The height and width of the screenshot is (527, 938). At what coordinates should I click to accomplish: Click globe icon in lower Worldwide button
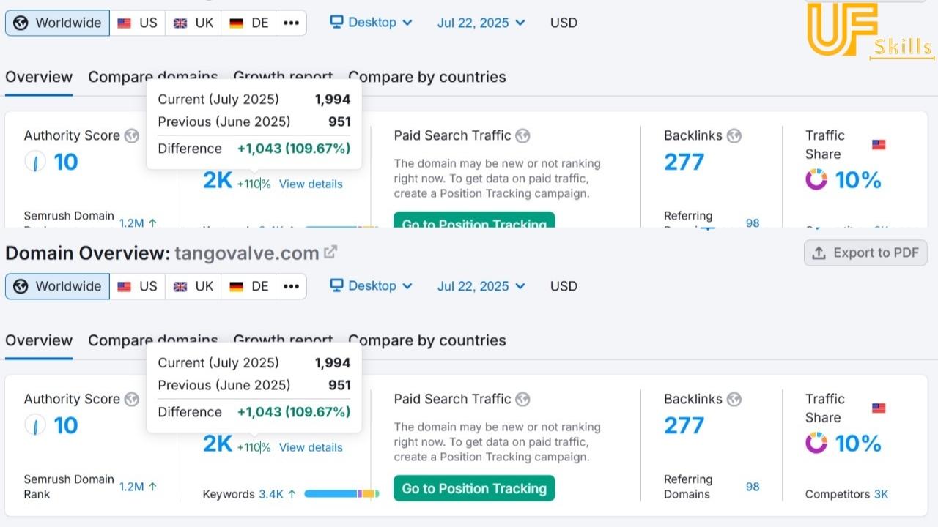(21, 286)
